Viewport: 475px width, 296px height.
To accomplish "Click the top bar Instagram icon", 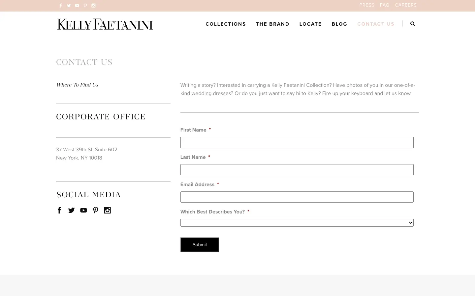I will (94, 6).
